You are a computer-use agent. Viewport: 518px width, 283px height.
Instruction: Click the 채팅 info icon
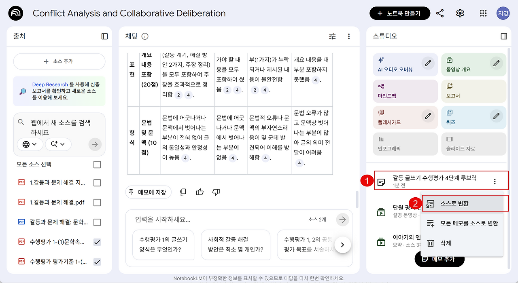point(145,36)
